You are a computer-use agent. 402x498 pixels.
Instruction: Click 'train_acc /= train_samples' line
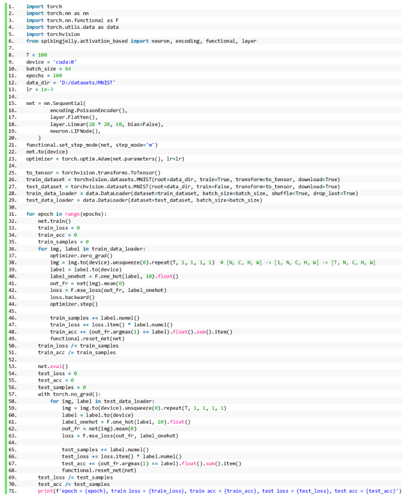point(77,353)
